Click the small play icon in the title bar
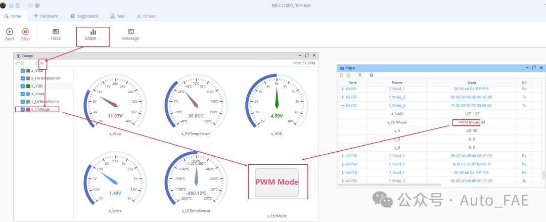This screenshot has height=222, width=546. pyautogui.click(x=30, y=5)
